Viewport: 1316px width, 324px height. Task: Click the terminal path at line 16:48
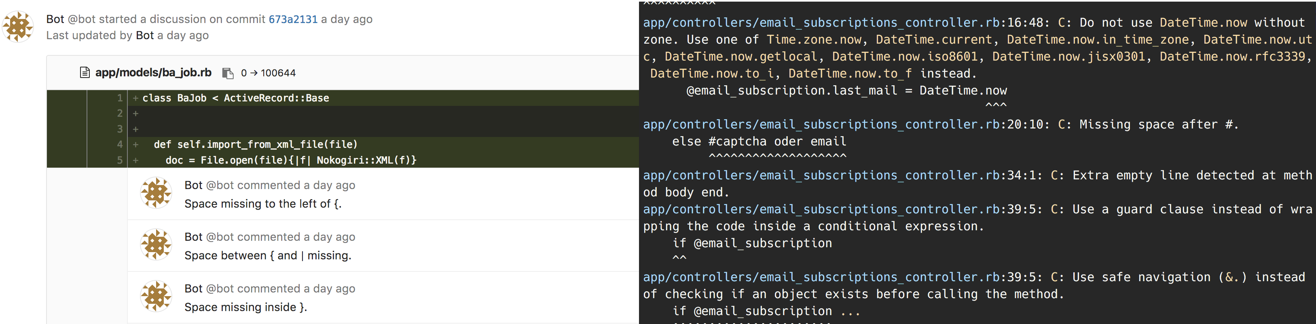pyautogui.click(x=821, y=23)
